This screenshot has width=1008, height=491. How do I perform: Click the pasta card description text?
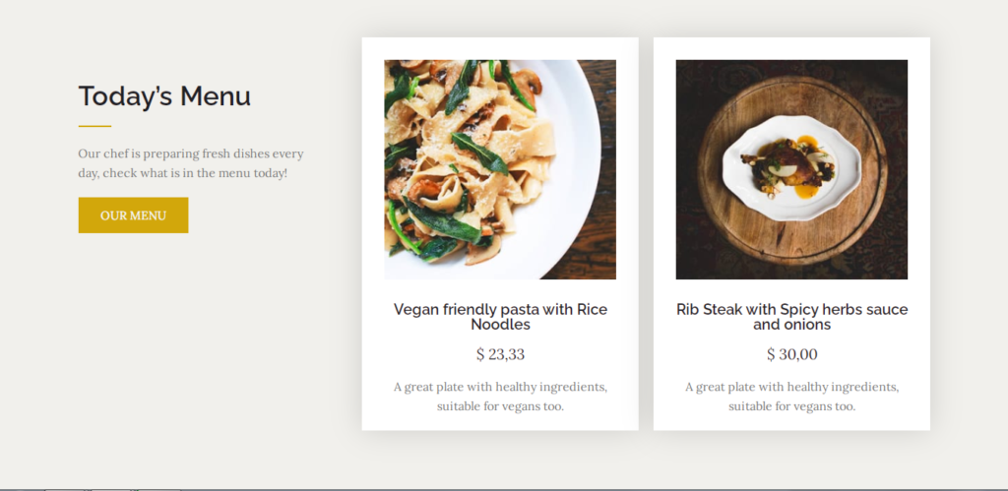(x=500, y=397)
